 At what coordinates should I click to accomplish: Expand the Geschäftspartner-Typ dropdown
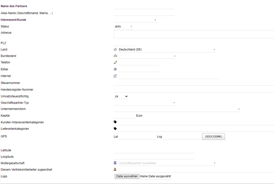[x=145, y=103]
